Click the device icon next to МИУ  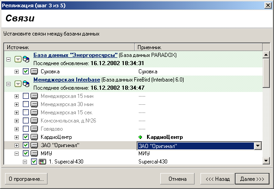tap(34, 153)
